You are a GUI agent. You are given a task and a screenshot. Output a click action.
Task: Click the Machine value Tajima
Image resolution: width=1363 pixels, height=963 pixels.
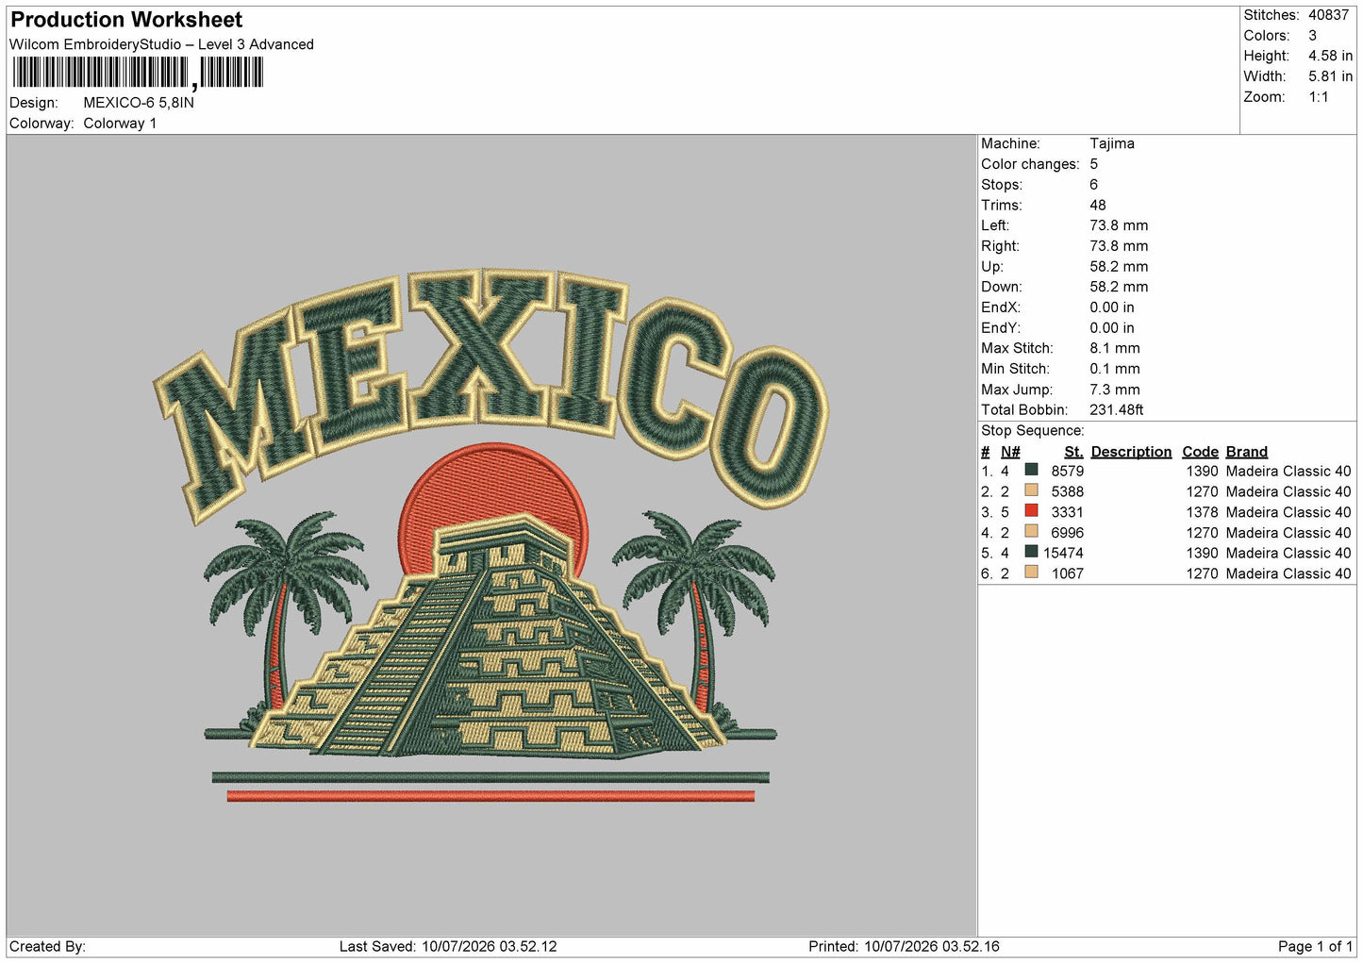tap(1112, 143)
